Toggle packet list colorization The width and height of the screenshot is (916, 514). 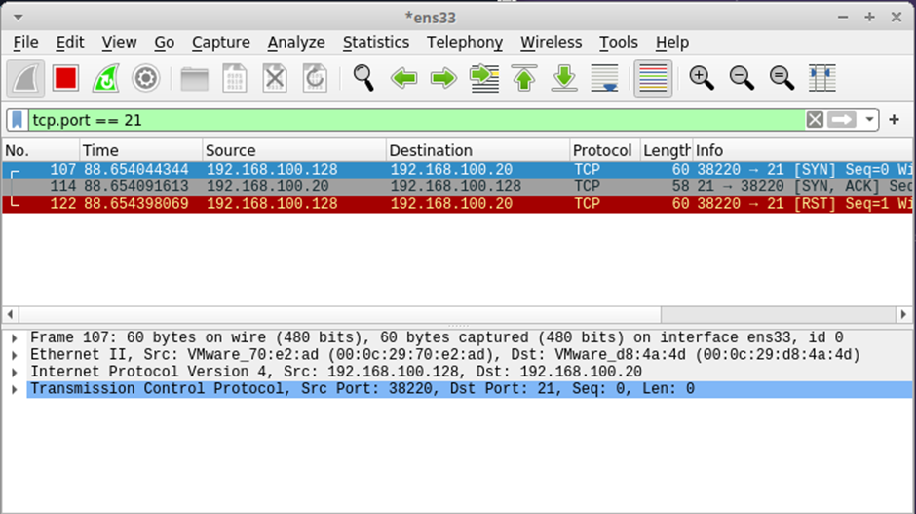653,78
